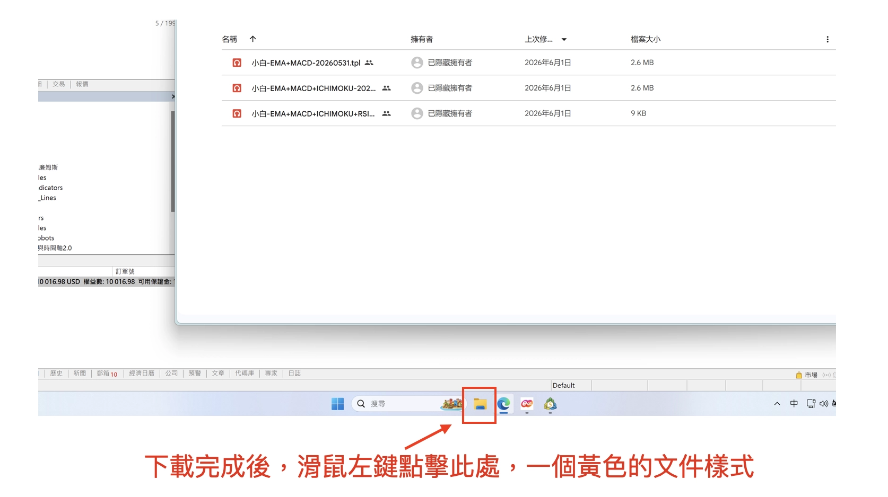The image size is (888, 497).
Task: Select the _Lines item in navigator
Action: pos(47,198)
